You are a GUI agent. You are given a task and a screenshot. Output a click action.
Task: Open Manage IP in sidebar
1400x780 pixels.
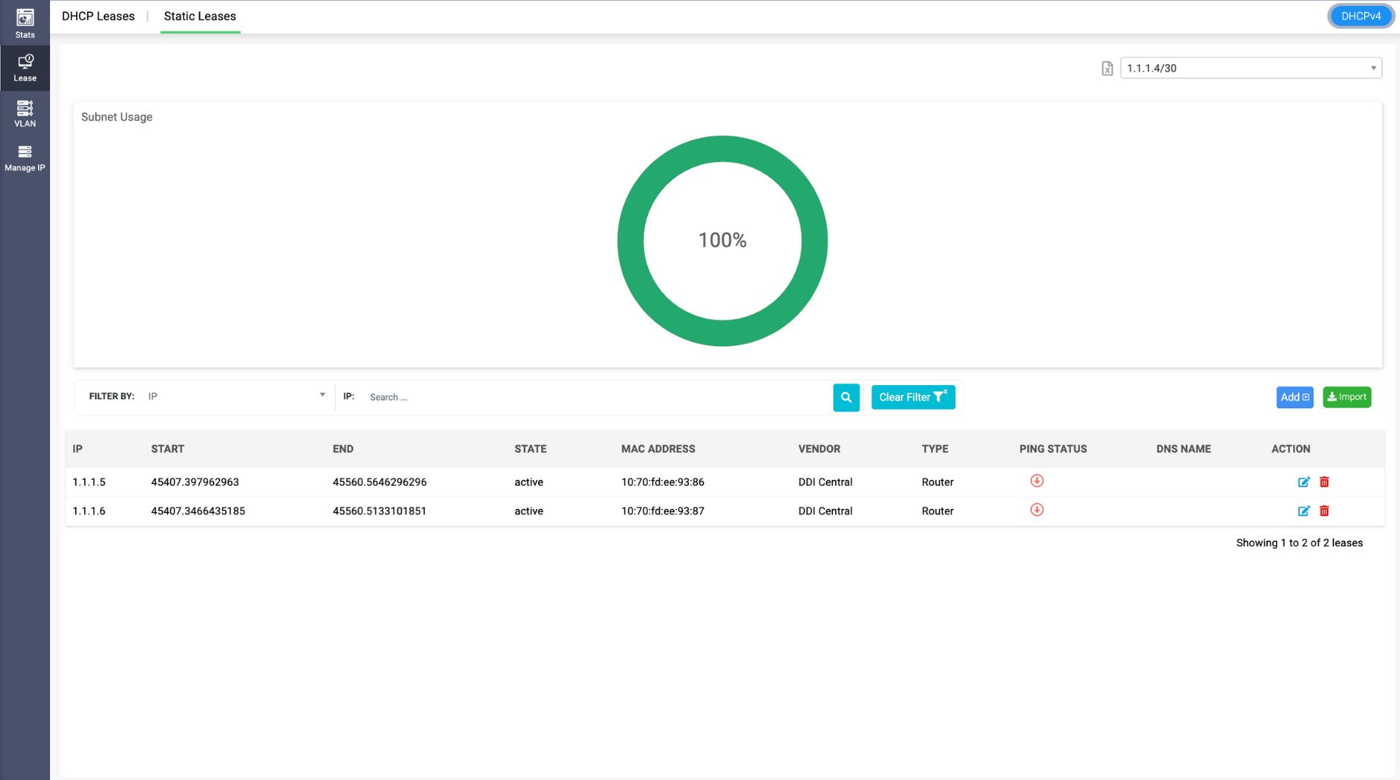(25, 158)
